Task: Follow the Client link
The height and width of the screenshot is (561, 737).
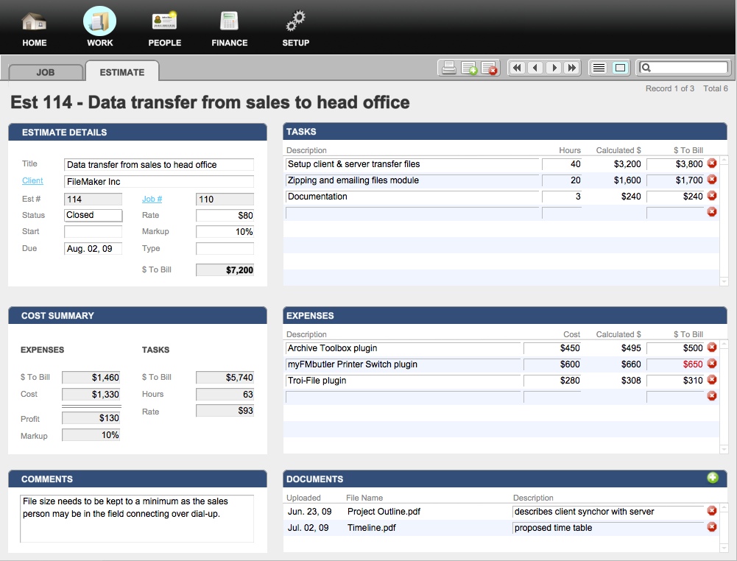Action: pyautogui.click(x=32, y=180)
